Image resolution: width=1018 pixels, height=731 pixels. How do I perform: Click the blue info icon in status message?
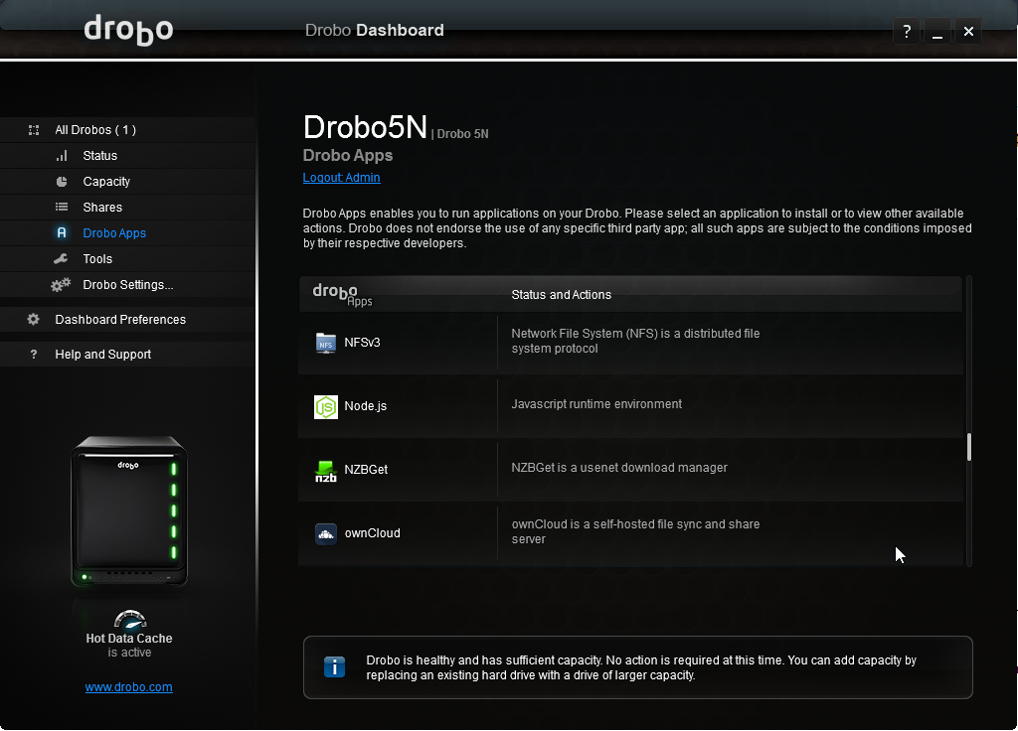click(335, 667)
